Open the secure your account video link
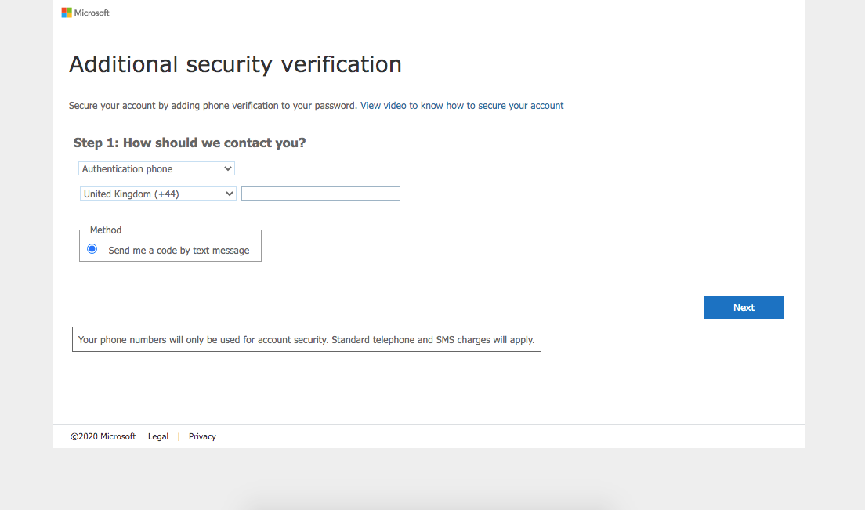 pos(461,105)
